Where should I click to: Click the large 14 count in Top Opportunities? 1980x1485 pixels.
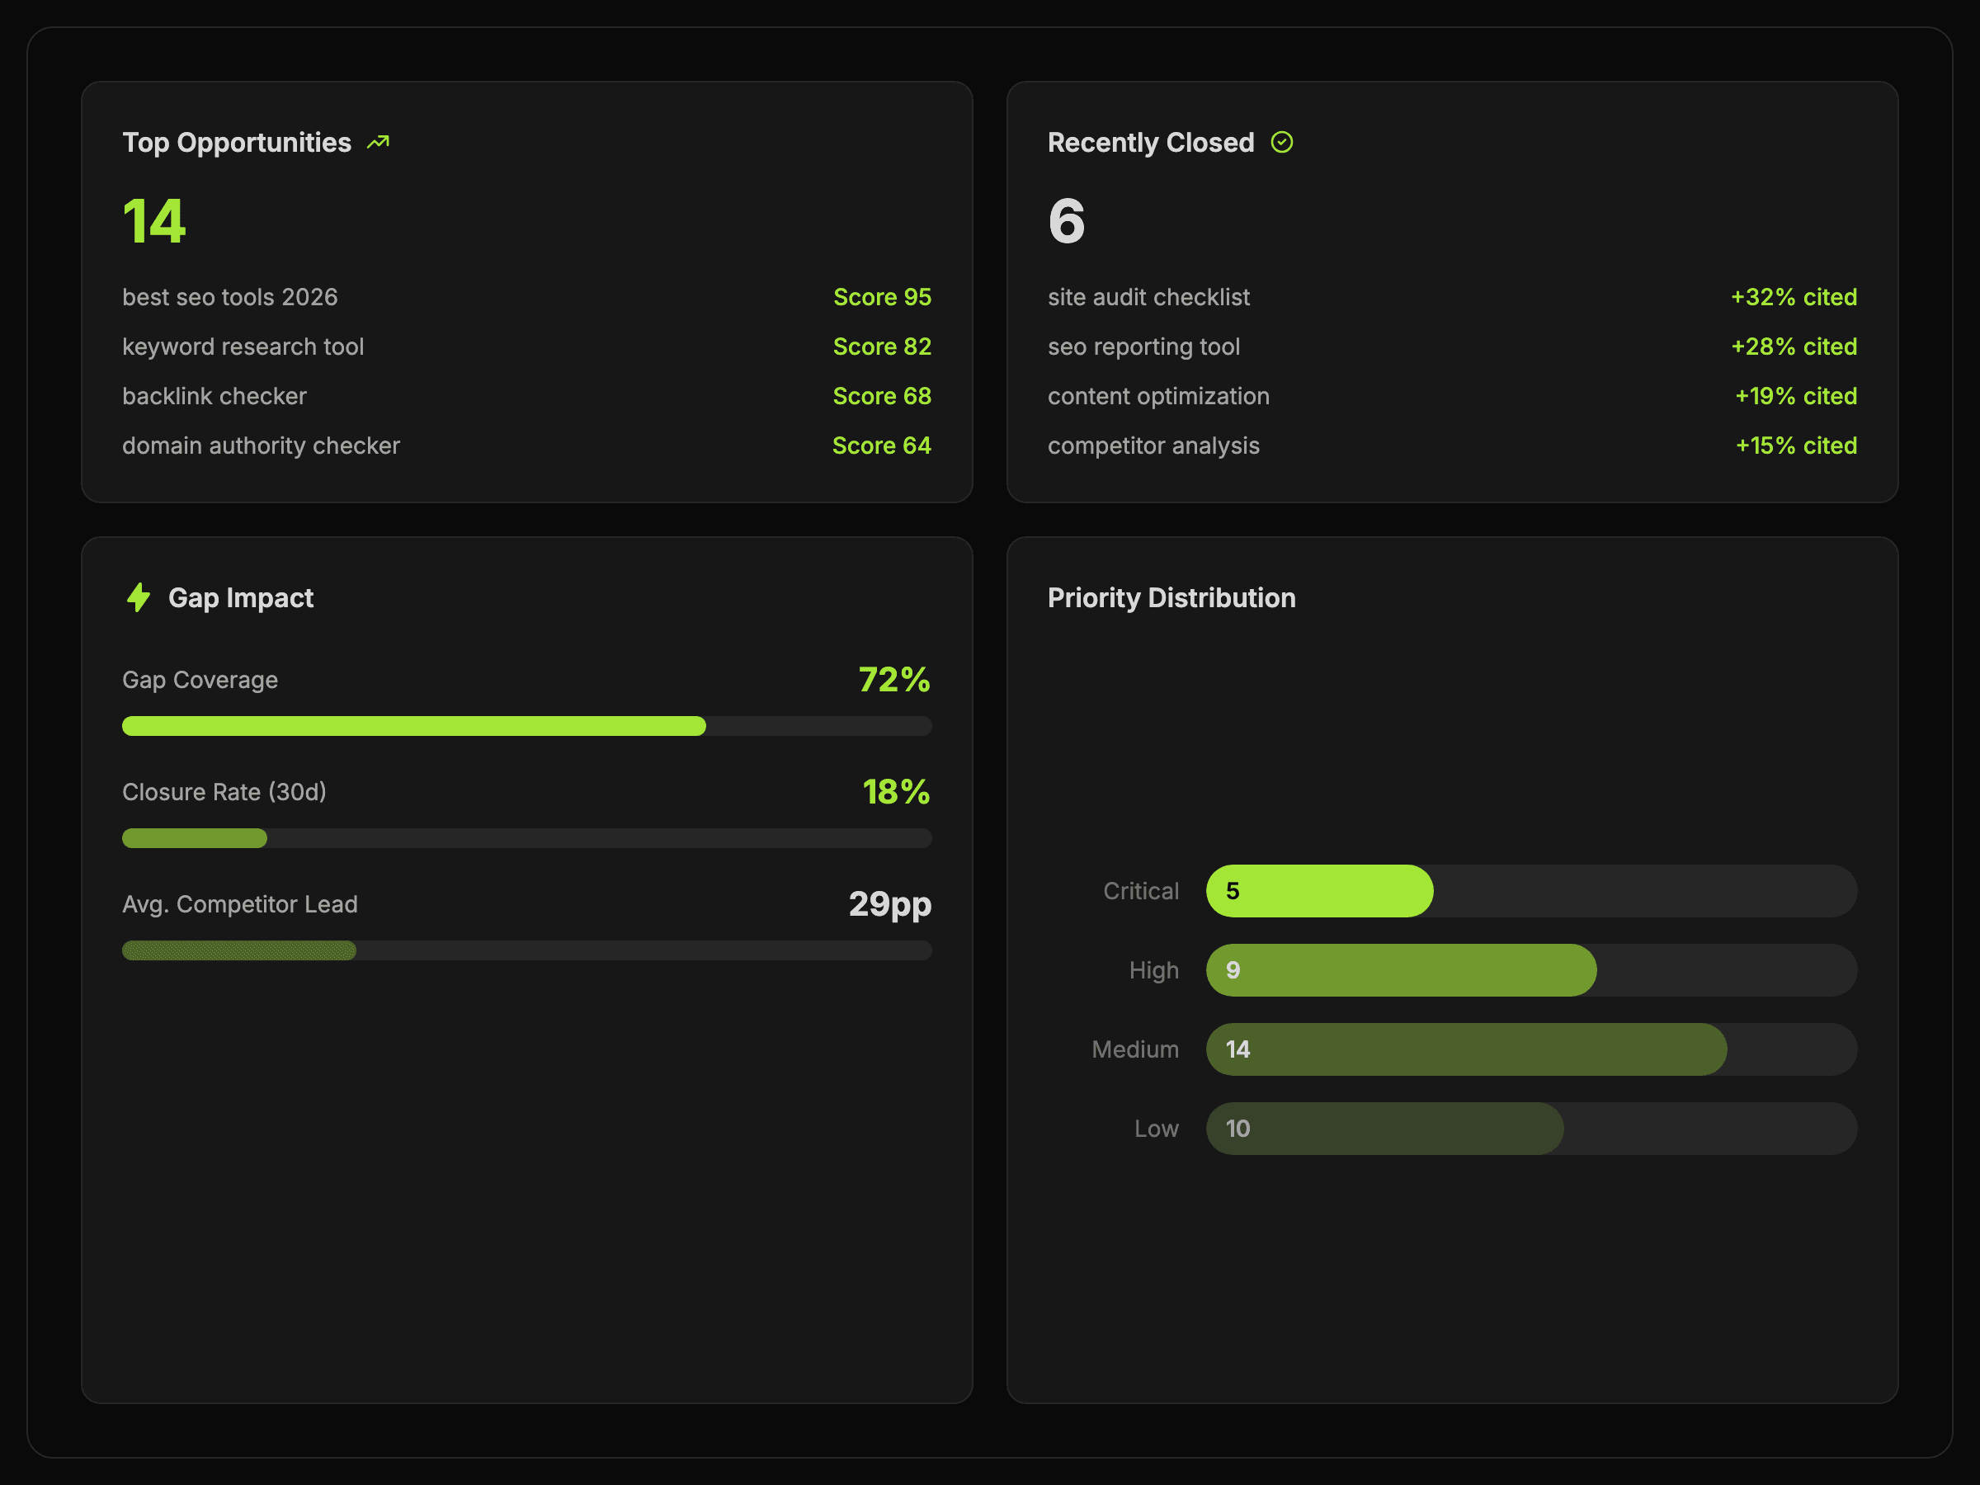[x=154, y=221]
